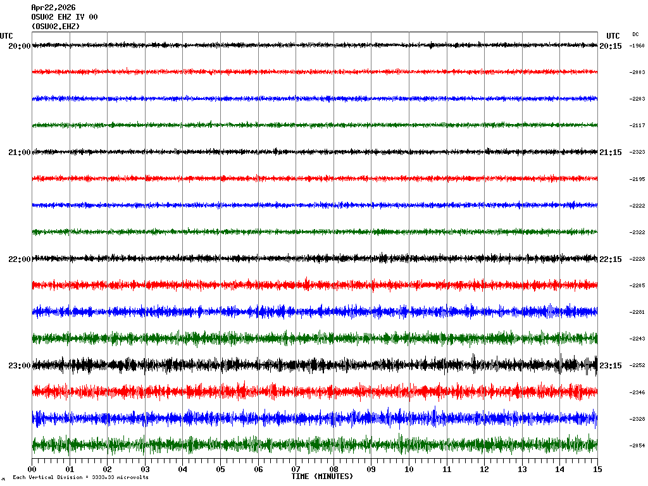Click the 20:15 end-time label
Screen dimensions: 648x486
click(x=611, y=46)
